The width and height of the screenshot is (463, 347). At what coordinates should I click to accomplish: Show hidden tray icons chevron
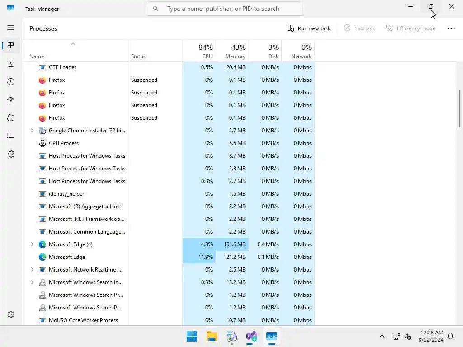pos(382,336)
